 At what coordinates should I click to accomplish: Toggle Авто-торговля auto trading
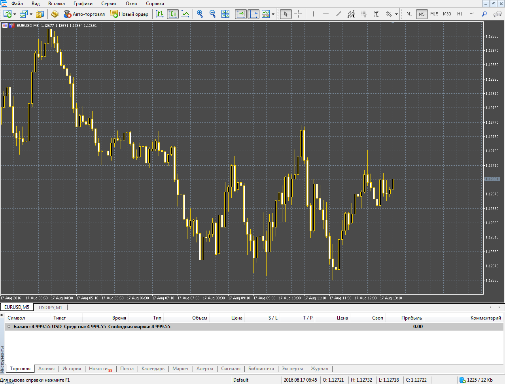pyautogui.click(x=84, y=14)
